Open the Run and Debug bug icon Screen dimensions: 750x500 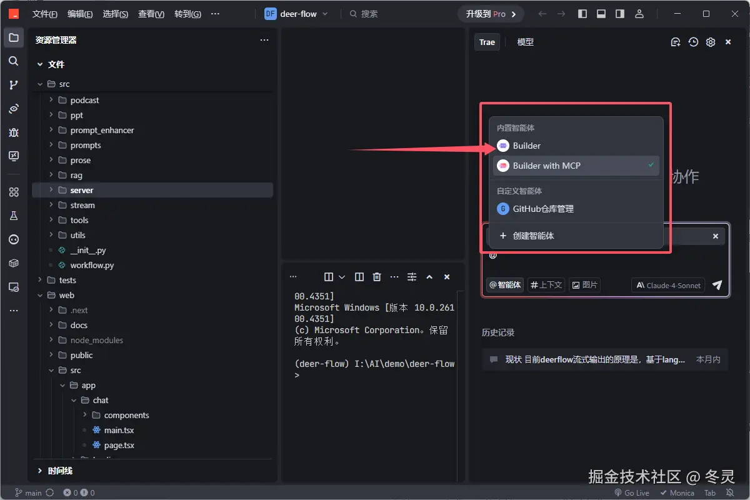point(13,132)
